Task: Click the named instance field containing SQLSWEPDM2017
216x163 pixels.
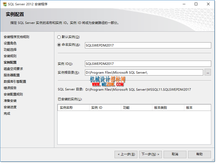Action: click(x=148, y=45)
